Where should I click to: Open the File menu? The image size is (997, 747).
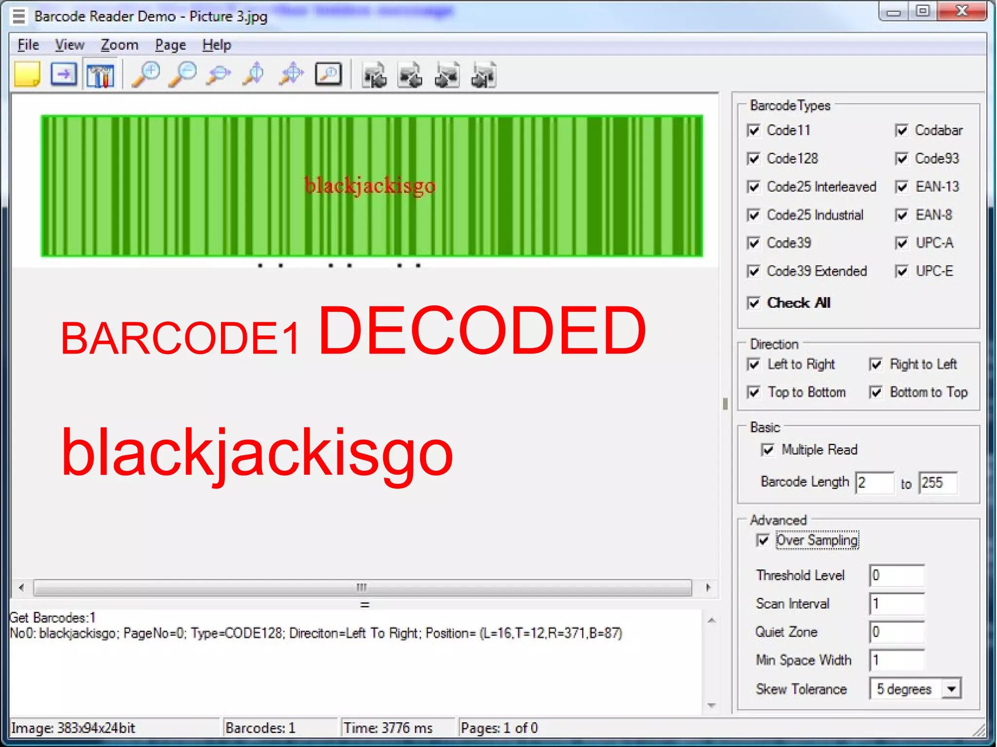click(x=28, y=45)
